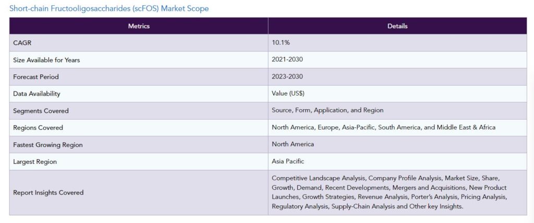This screenshot has height=223, width=534.
Task: Click Source, Form, Application, and Region text
Action: [x=327, y=110]
